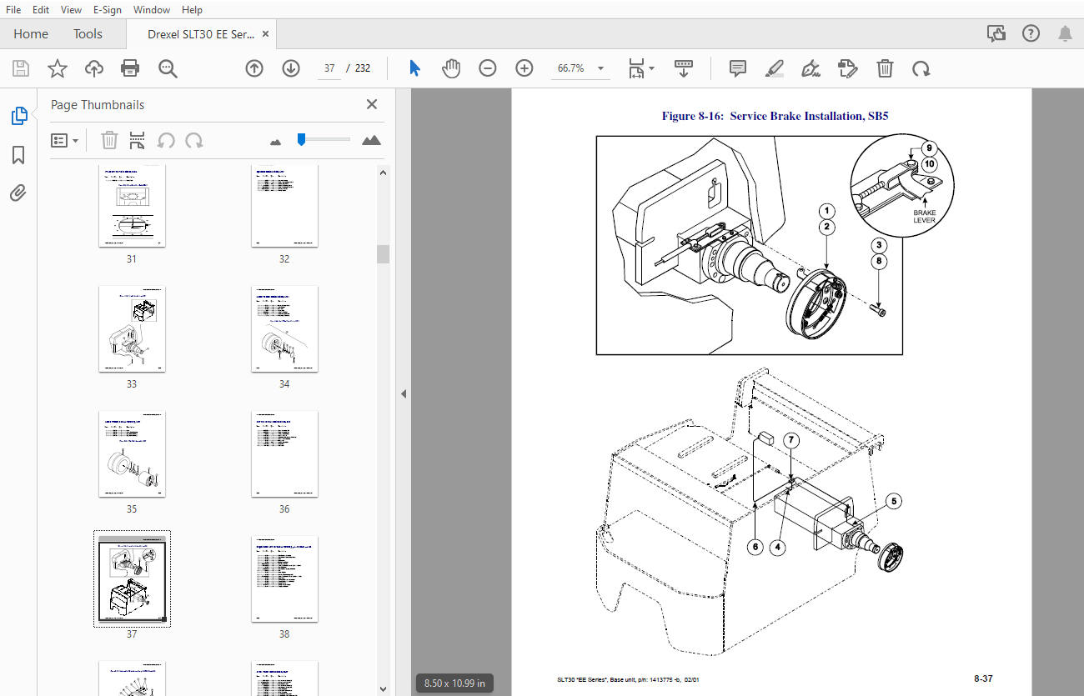Click the insert pages panel icon
The width and height of the screenshot is (1084, 696).
click(138, 140)
